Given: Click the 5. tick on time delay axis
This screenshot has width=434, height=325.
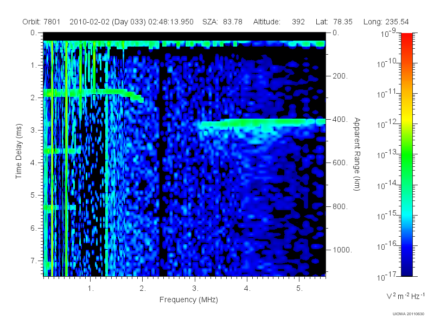Looking at the screenshot, I should tap(33, 196).
